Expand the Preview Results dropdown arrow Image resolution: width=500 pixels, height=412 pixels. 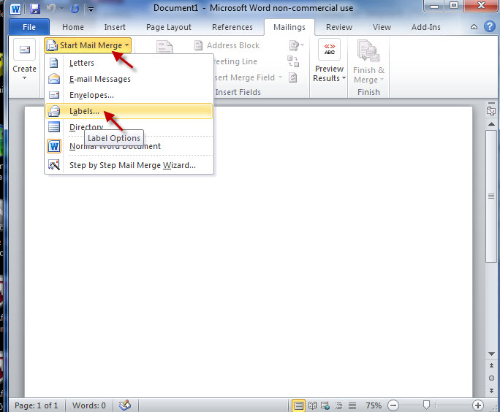[344, 78]
